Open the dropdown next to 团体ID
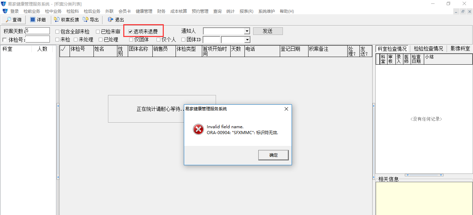 pyautogui.click(x=247, y=40)
